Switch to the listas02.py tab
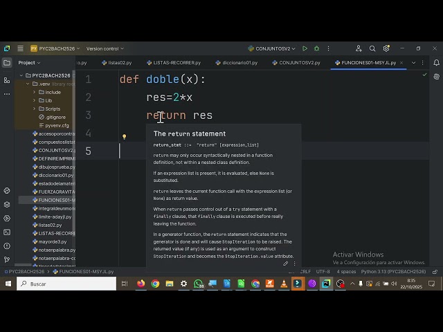This screenshot has height=332, width=443. [117, 63]
